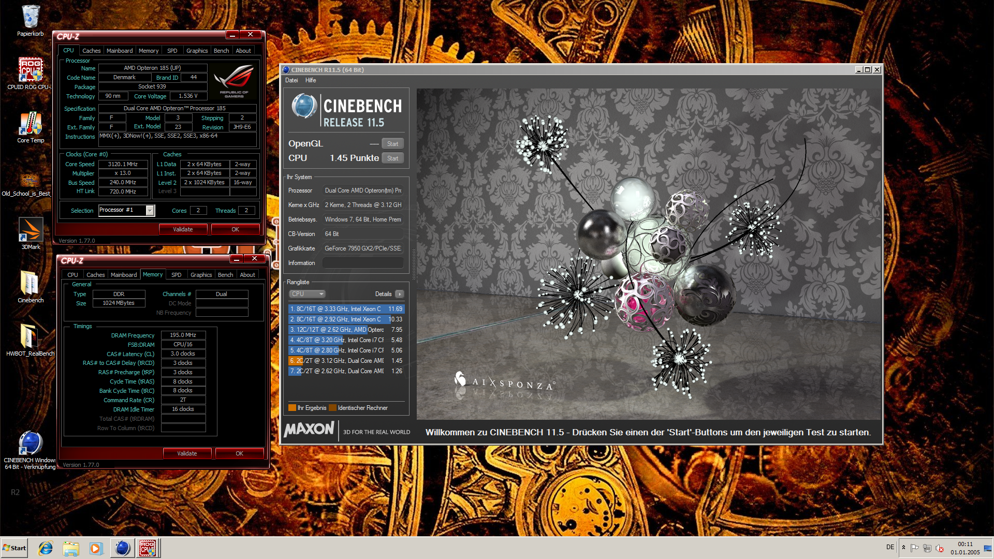Select Graphics tab in top CPU-Z window
The image size is (994, 559).
pyautogui.click(x=197, y=51)
